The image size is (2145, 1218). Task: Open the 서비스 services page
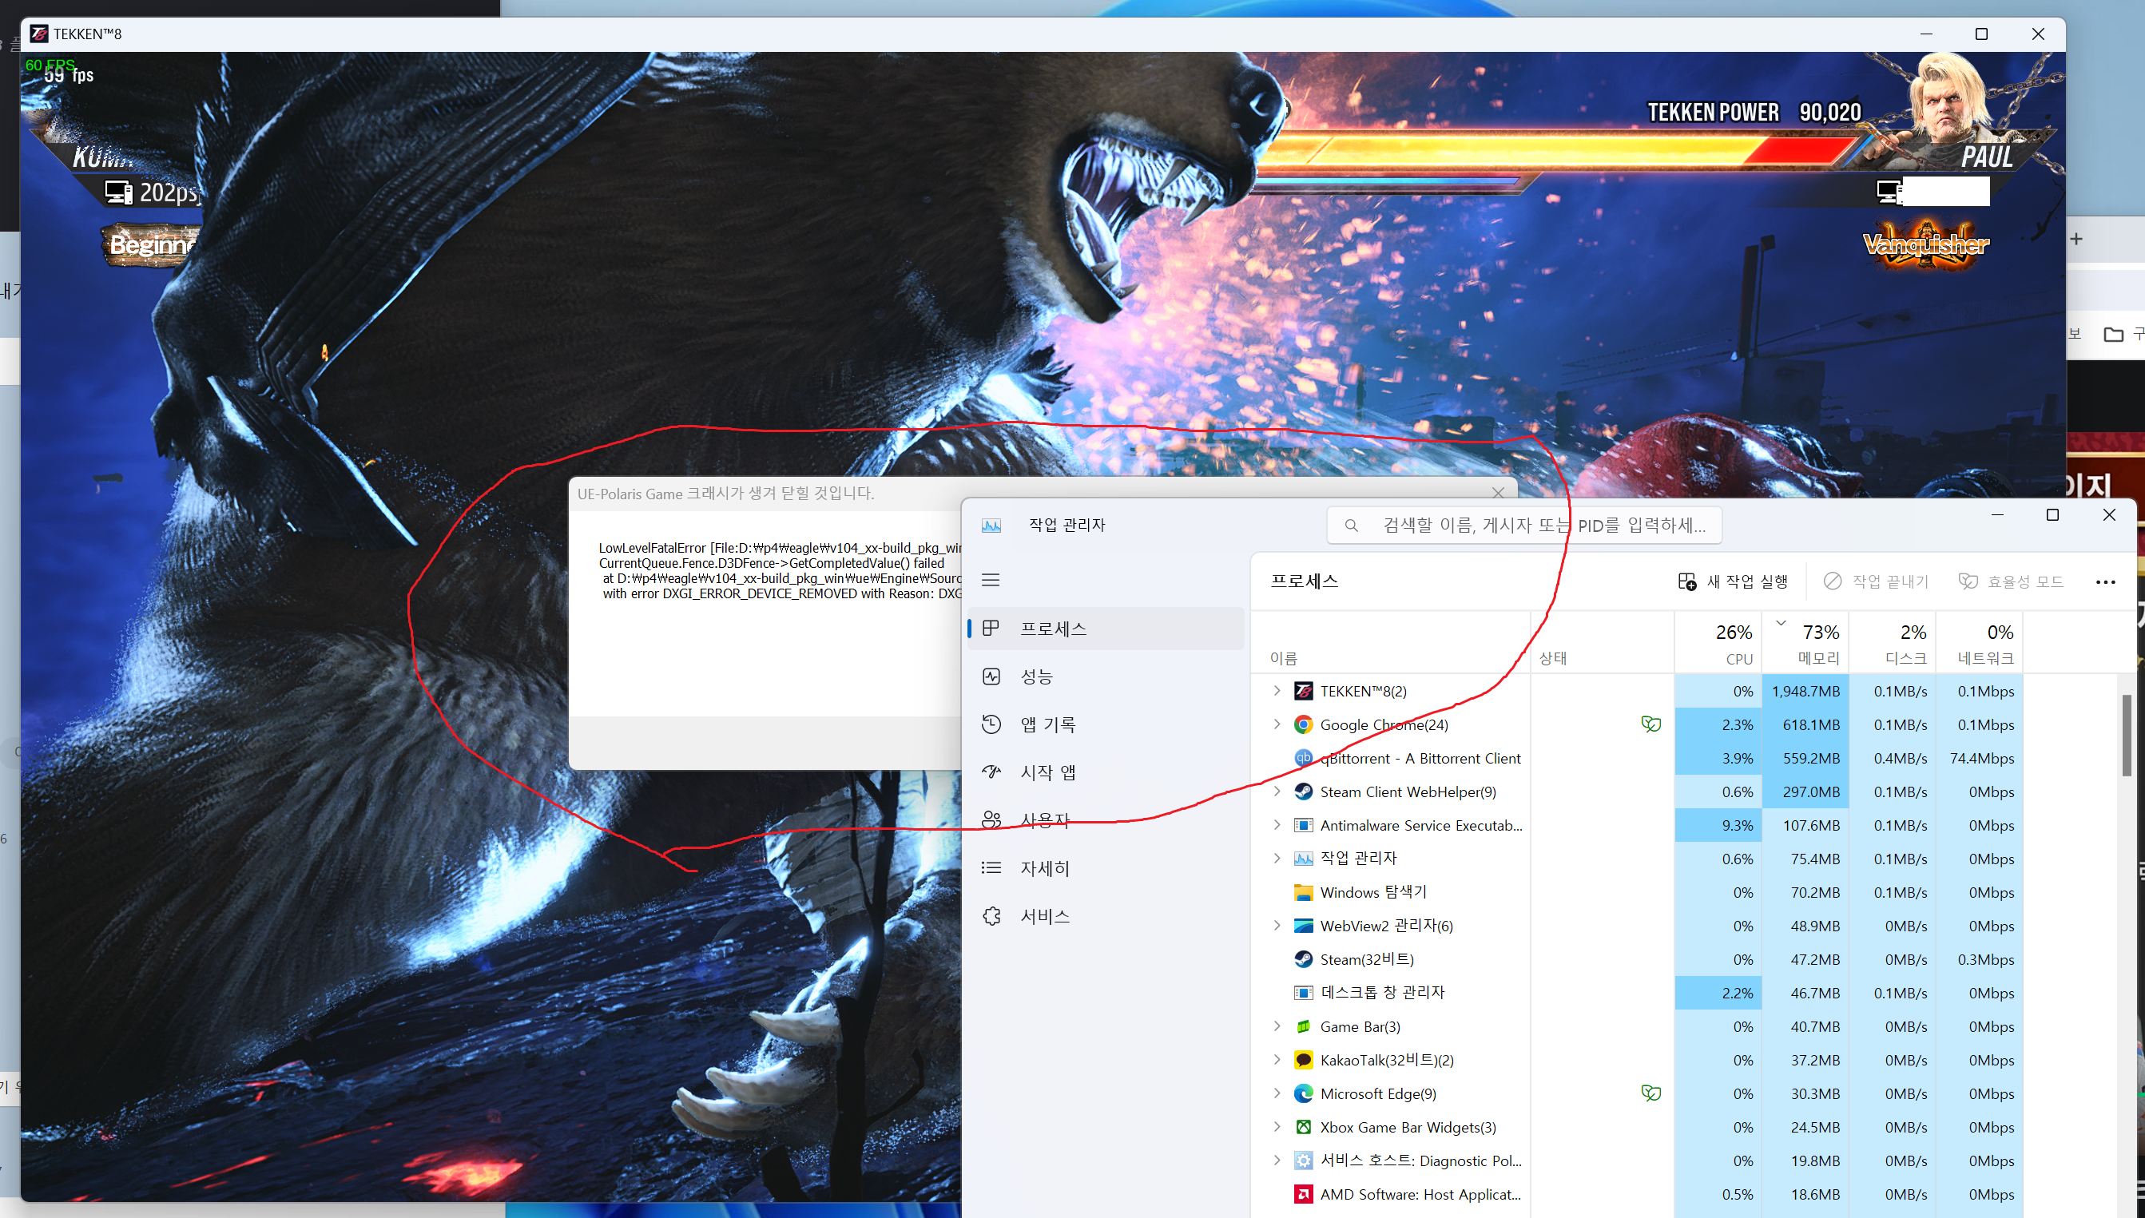click(1044, 916)
